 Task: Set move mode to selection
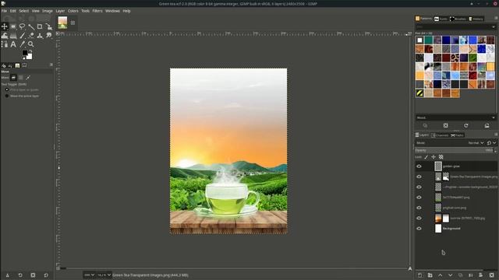pyautogui.click(x=21, y=78)
